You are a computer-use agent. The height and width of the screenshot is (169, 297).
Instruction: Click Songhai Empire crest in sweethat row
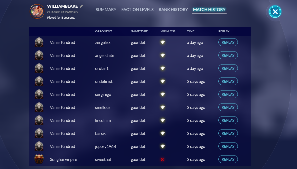click(39, 159)
